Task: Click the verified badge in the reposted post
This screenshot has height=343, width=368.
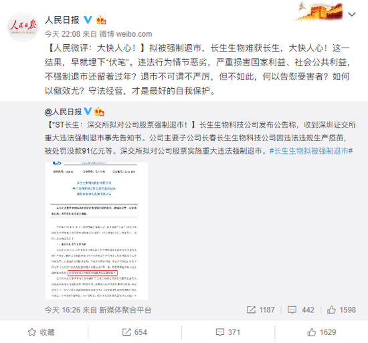Action: click(x=88, y=112)
